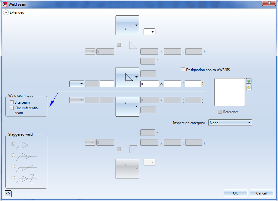Collapse the Extended section chevron
The image size is (278, 201).
click(x=6, y=12)
